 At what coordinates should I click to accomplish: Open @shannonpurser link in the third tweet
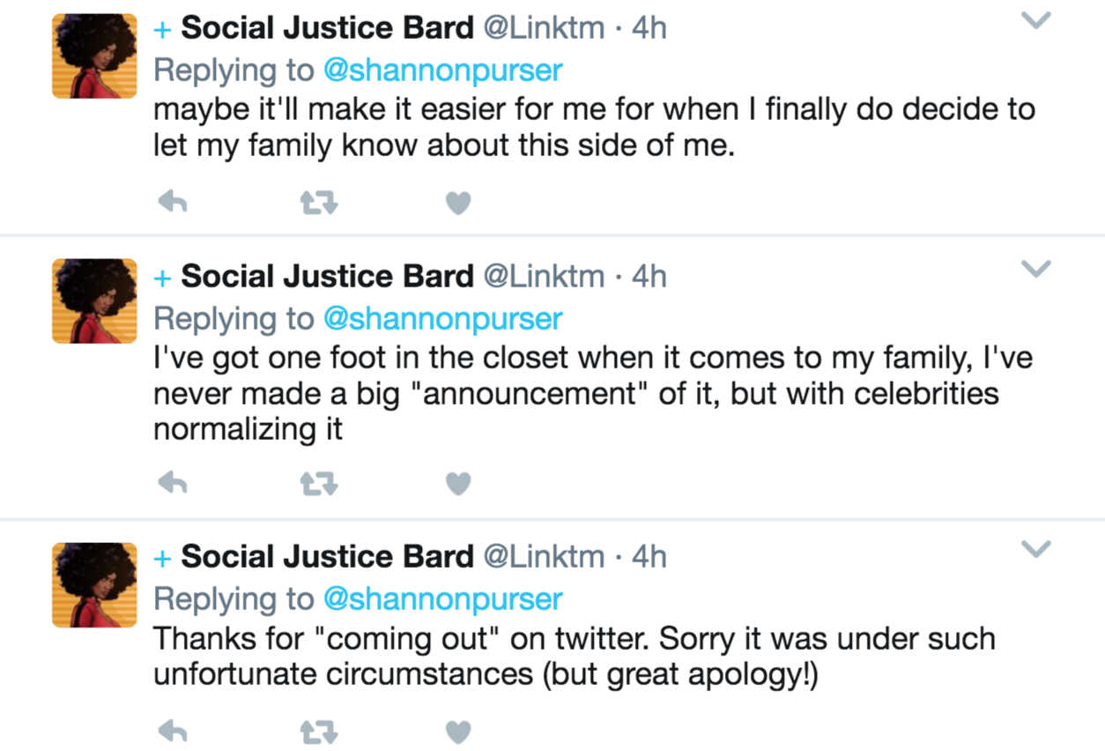click(x=442, y=599)
